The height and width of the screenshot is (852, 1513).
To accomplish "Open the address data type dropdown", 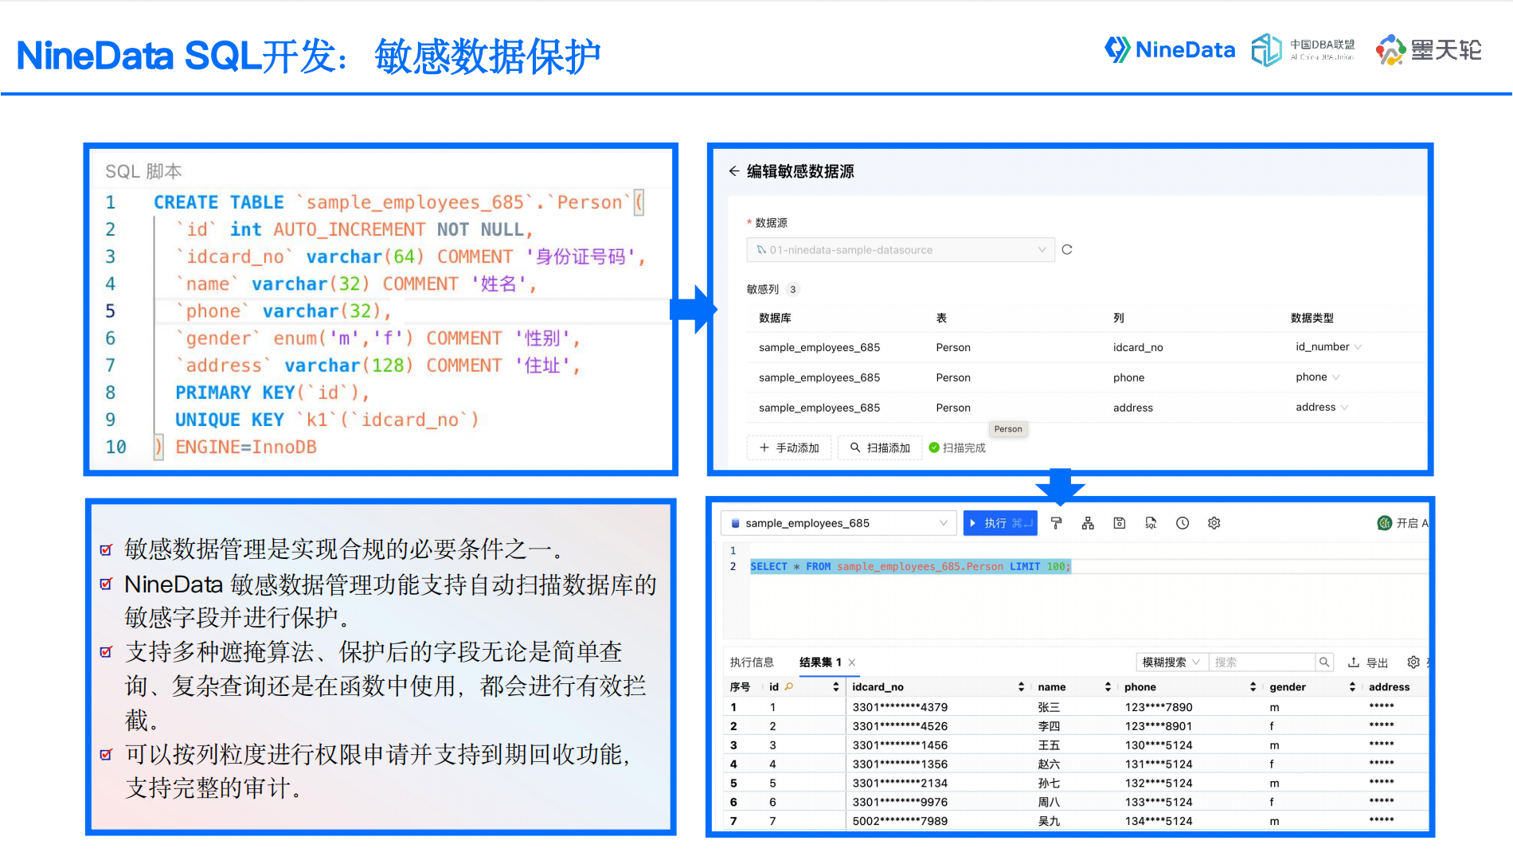I will coord(1321,408).
